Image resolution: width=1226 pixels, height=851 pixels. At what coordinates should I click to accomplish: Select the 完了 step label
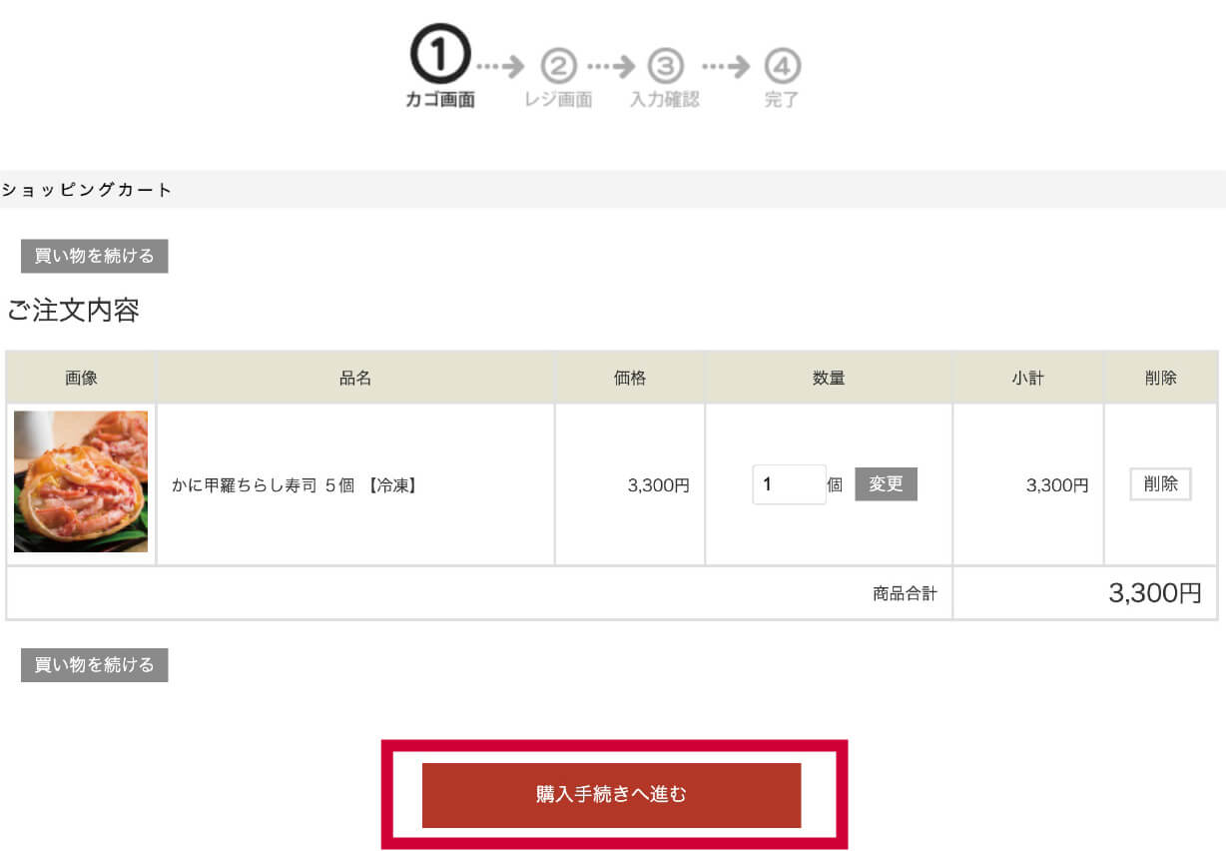(782, 100)
